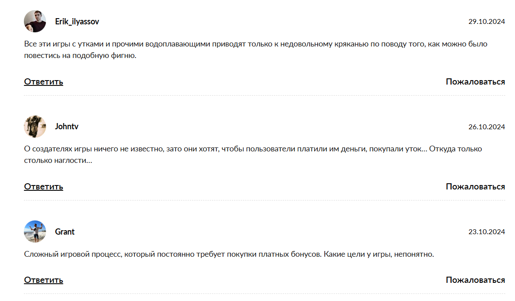515x301 pixels.
Task: Hit Пожаловаться for Grant's comment
Action: pyautogui.click(x=475, y=280)
